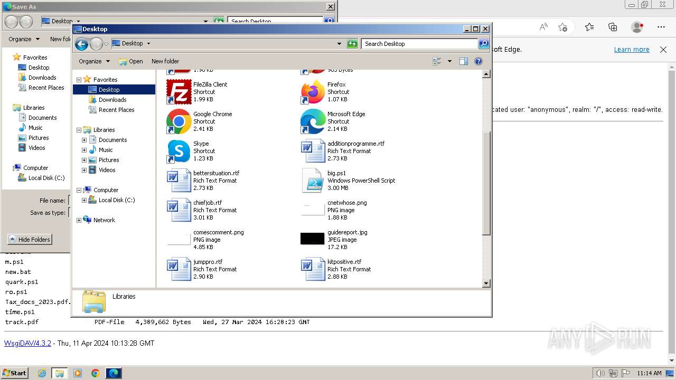Image resolution: width=676 pixels, height=380 pixels.
Task: Select the guidereport.jpg image thumbnail
Action: (x=313, y=239)
